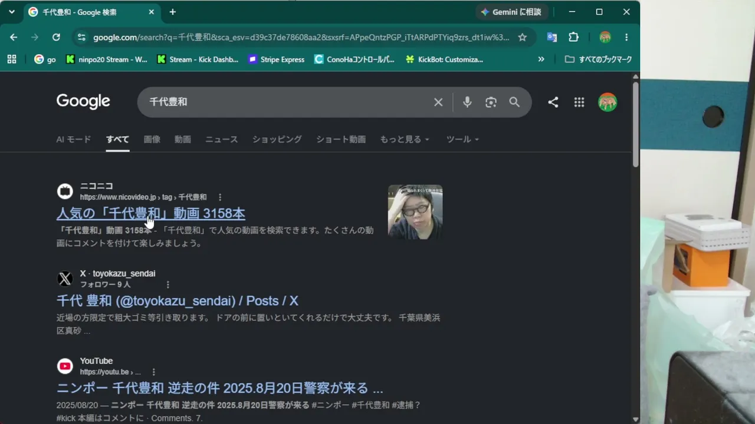Open the Chrome three-dot menu
This screenshot has height=424, width=755.
[x=626, y=37]
